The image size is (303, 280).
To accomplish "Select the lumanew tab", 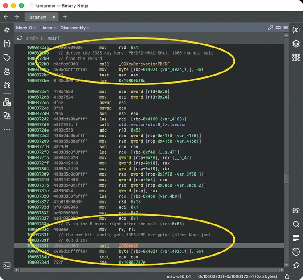I will (x=41, y=17).
